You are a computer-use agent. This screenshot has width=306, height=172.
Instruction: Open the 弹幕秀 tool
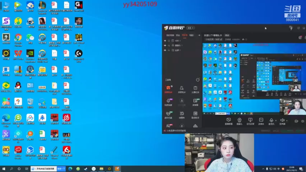[182, 115]
